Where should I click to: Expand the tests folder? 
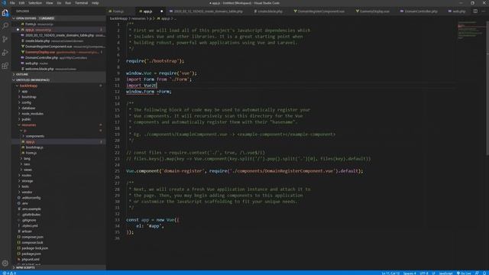tap(59, 186)
